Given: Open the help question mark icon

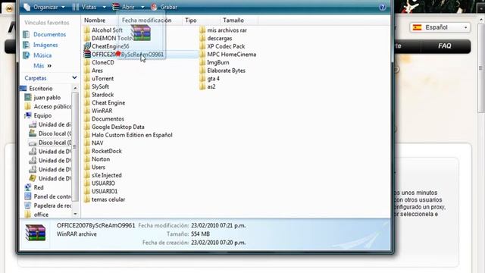Looking at the screenshot, I should (382, 7).
